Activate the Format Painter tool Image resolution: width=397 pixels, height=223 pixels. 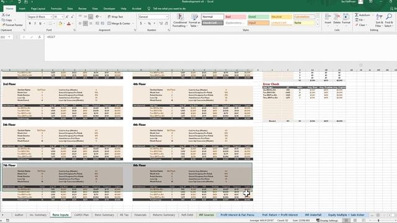coord(12,25)
